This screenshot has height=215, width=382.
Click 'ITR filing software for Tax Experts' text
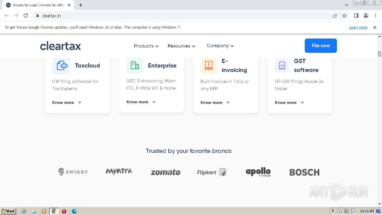pos(75,85)
